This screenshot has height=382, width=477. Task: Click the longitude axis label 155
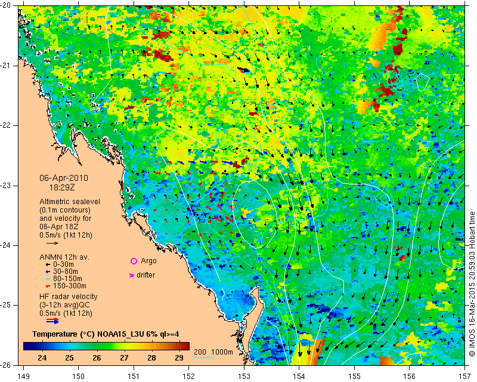pos(354,377)
